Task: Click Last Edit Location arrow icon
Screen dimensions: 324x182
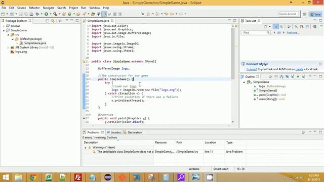Action: click(x=167, y=14)
